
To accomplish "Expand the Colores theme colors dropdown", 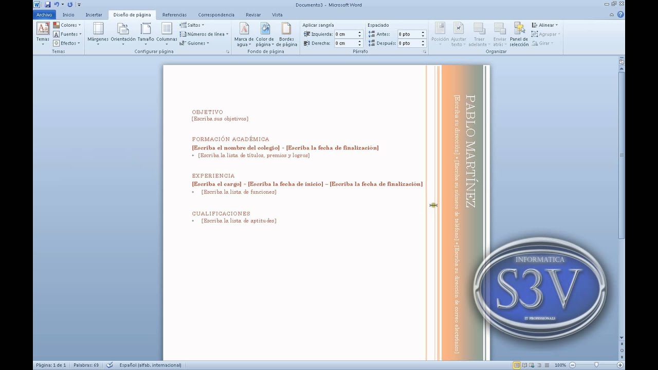I will 68,25.
